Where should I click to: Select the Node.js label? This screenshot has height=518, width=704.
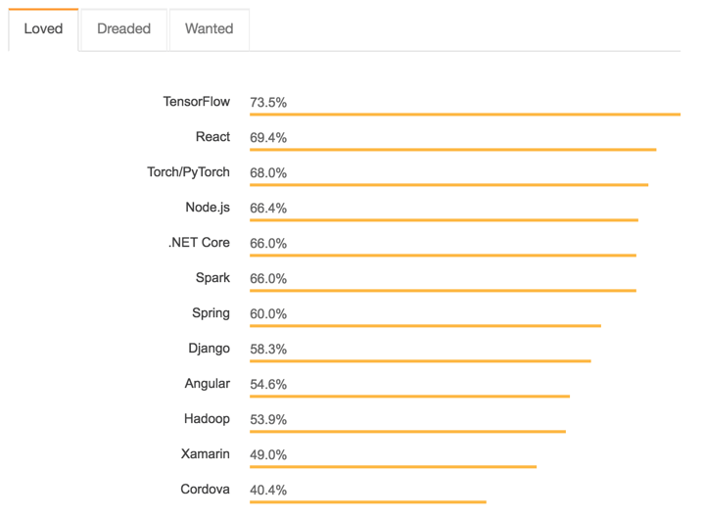coord(208,208)
